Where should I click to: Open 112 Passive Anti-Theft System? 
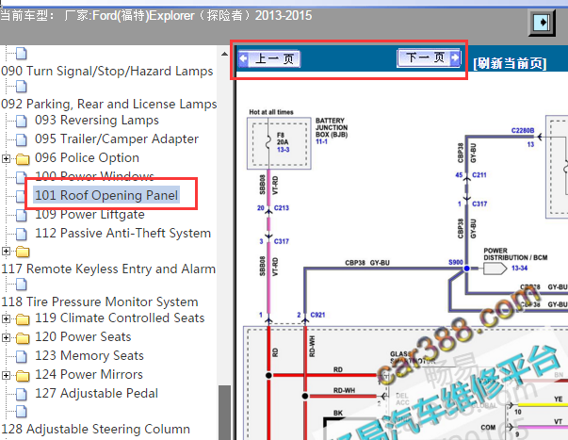point(122,233)
